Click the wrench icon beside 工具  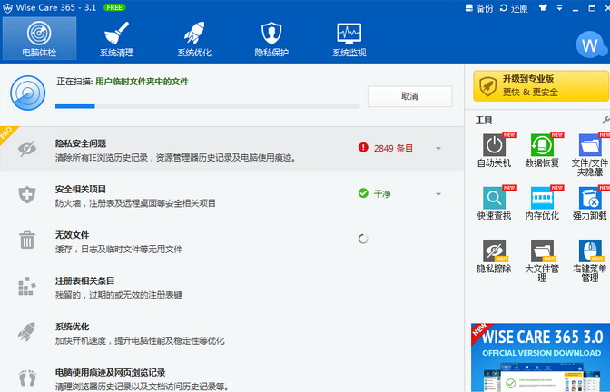605,120
